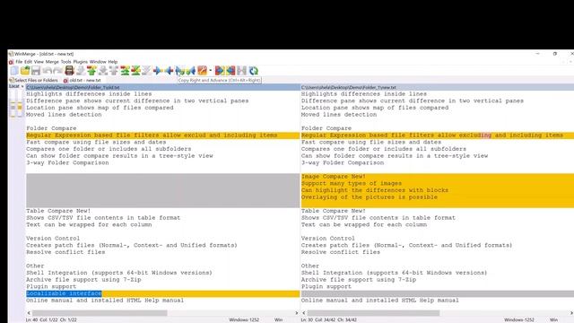The width and height of the screenshot is (574, 323).
Task: Open the Window menu
Action: [98, 62]
